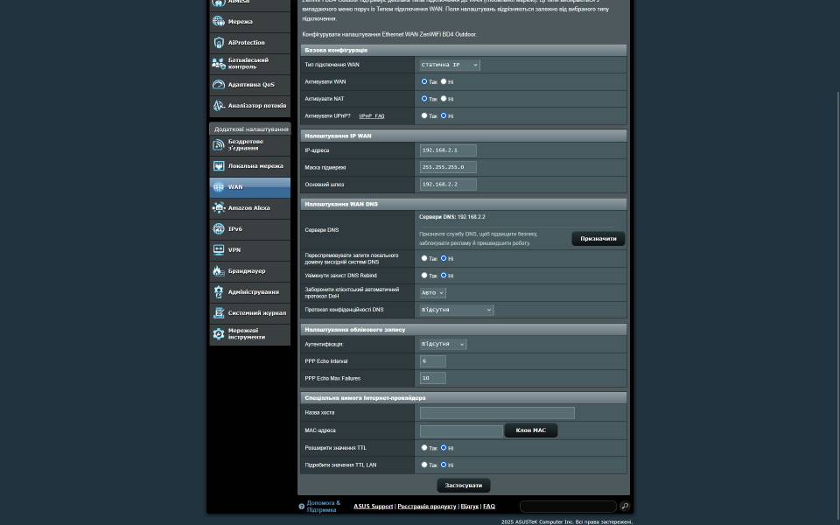
Task: Go to Адміністрування menu item
Action: 253,292
